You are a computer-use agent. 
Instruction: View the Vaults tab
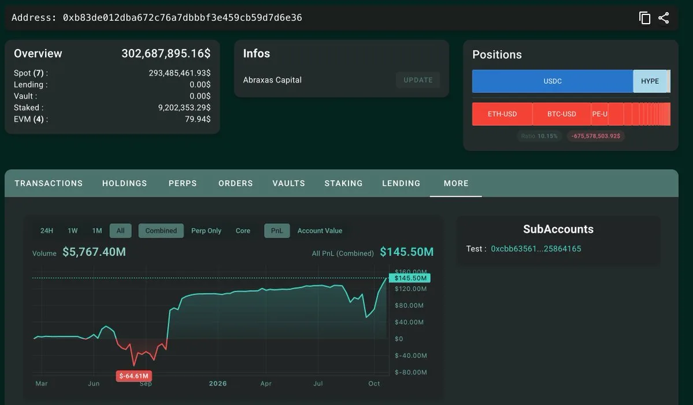coord(288,183)
